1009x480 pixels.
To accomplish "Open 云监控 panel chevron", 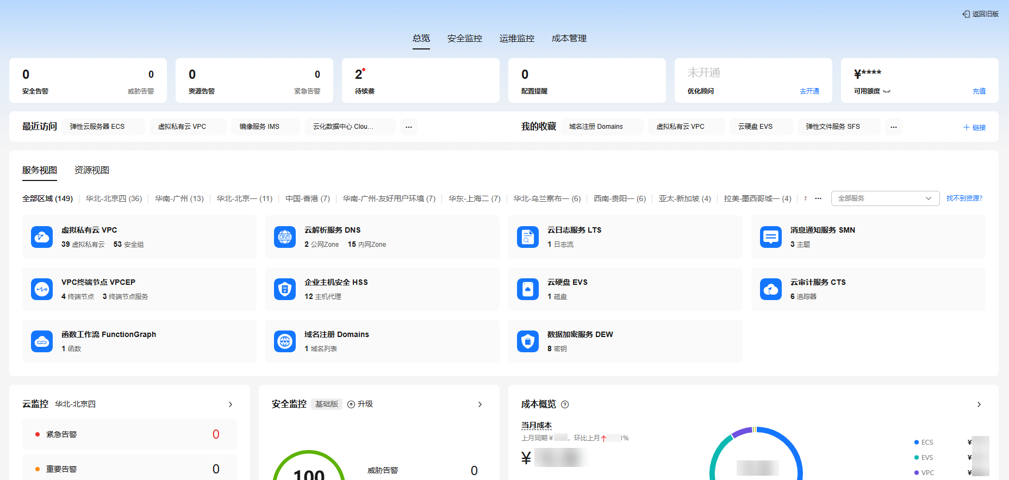I will coord(231,404).
